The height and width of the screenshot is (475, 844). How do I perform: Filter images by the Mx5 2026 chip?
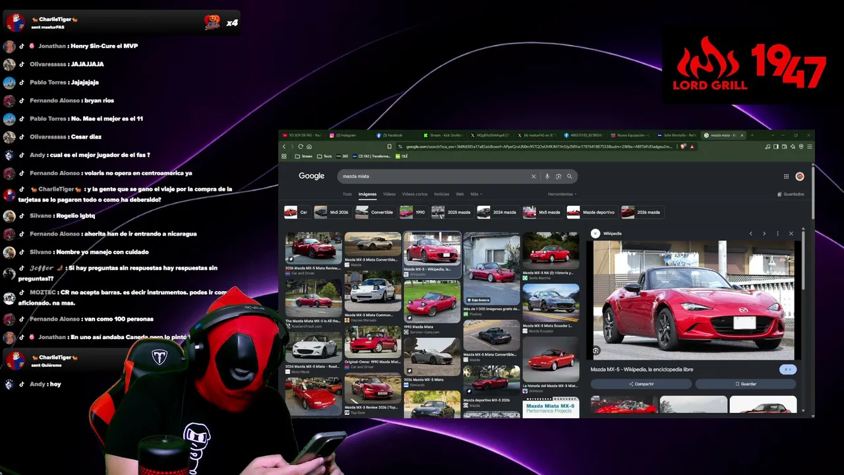pos(332,212)
